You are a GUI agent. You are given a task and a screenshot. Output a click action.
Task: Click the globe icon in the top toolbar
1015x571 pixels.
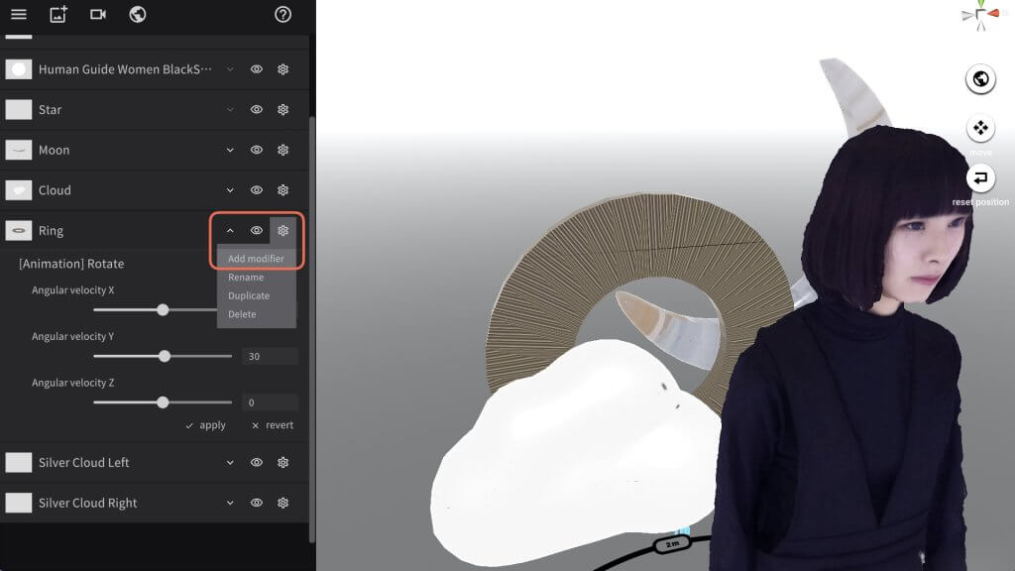pos(137,15)
